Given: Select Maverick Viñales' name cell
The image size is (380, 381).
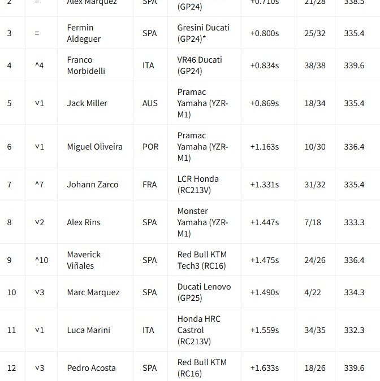Looking at the screenshot, I should coord(85,260).
